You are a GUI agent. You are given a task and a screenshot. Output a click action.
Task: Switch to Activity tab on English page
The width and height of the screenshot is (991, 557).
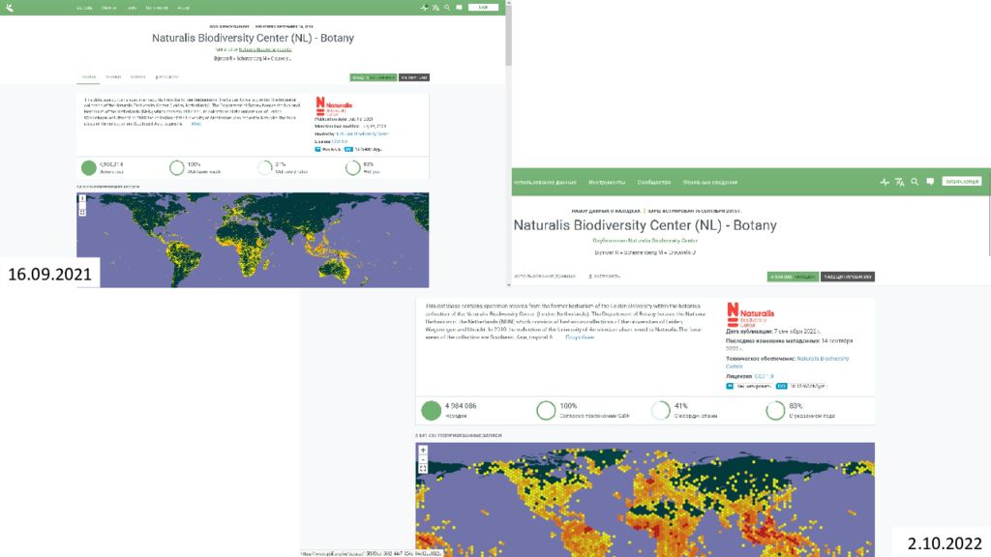[x=137, y=77]
